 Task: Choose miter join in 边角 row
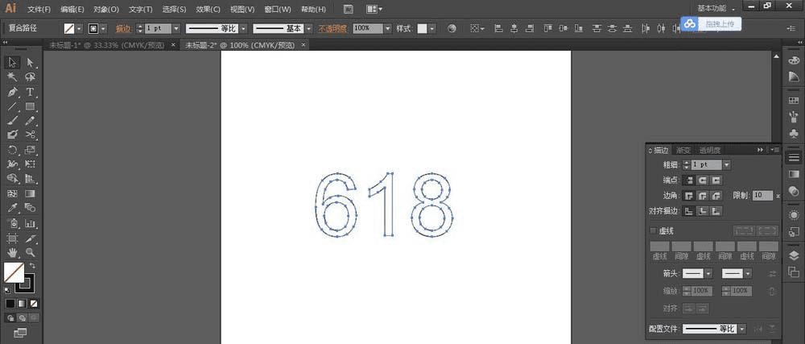click(x=688, y=196)
